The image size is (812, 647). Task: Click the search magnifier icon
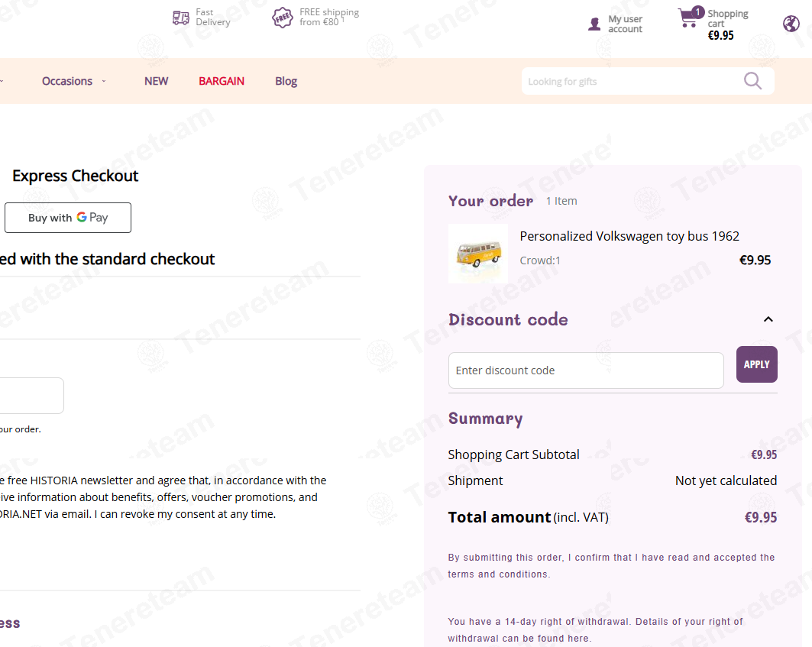click(752, 81)
